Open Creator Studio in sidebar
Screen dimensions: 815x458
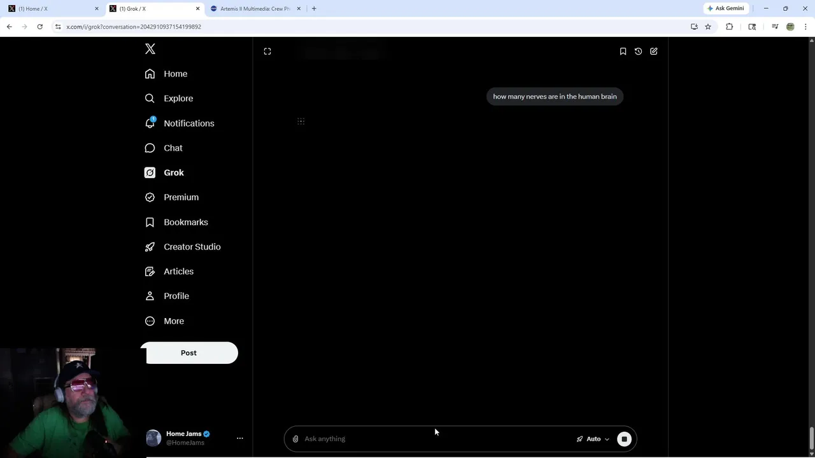(x=183, y=247)
